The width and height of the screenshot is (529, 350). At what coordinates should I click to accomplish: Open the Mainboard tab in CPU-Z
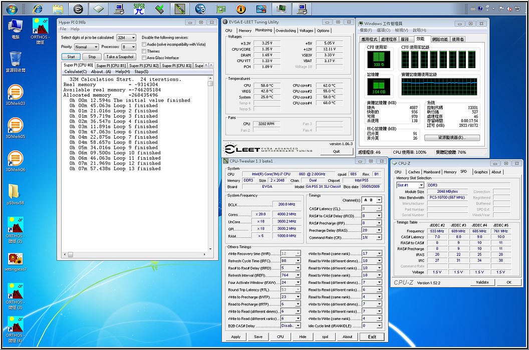point(431,172)
